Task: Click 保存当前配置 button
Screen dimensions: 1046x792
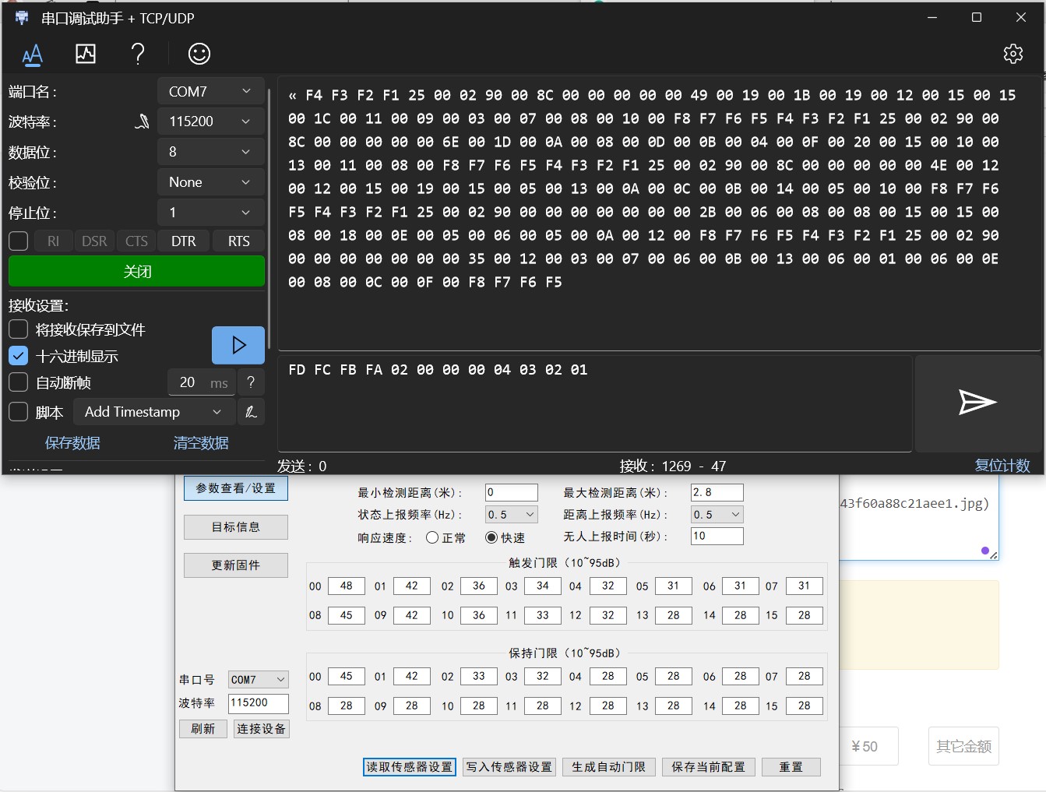Action: coord(709,767)
